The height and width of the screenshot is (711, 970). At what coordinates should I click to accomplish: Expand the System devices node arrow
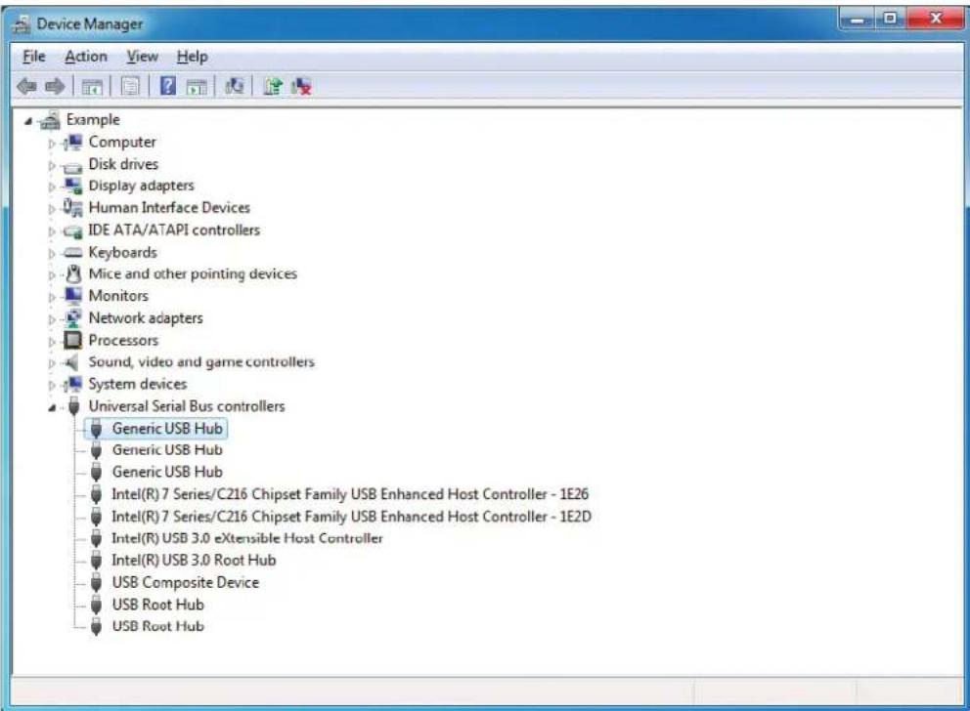(52, 386)
